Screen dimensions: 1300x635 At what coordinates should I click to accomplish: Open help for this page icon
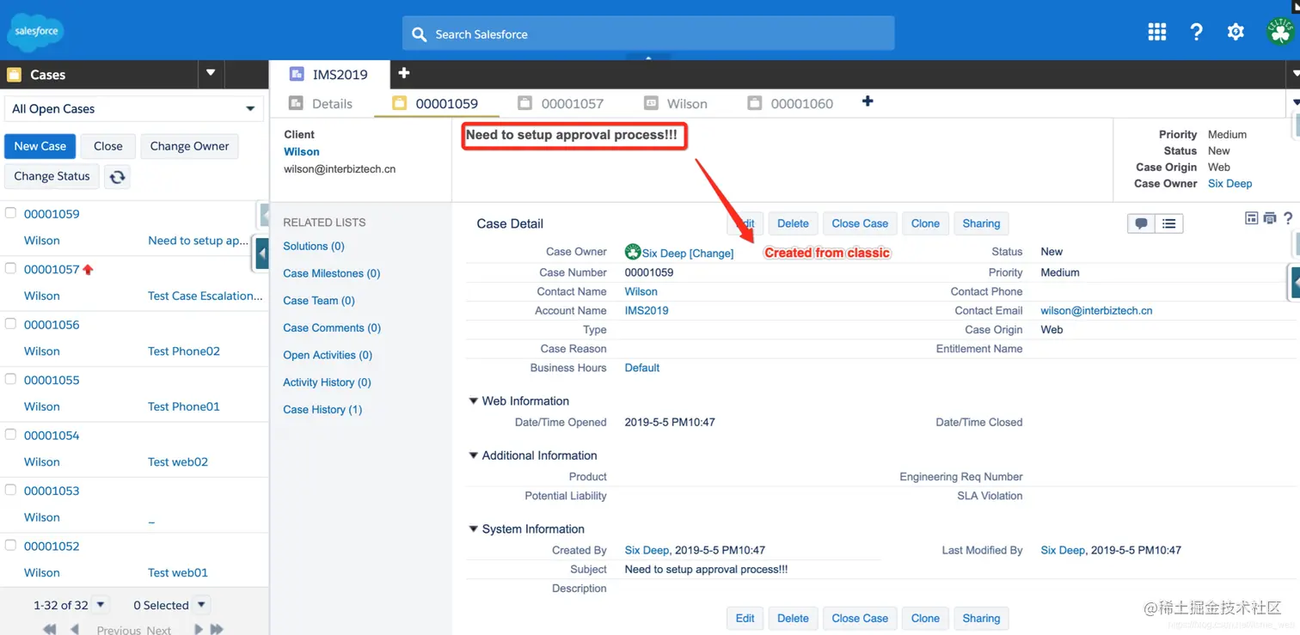tap(1288, 218)
